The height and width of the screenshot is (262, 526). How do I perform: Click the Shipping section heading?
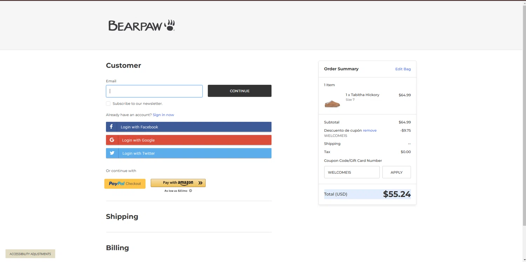click(x=122, y=216)
